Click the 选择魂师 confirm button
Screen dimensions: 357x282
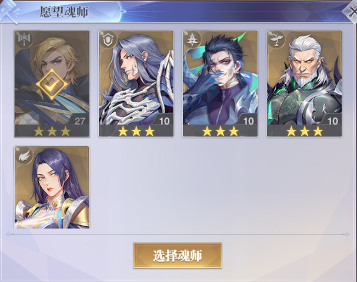click(x=178, y=256)
